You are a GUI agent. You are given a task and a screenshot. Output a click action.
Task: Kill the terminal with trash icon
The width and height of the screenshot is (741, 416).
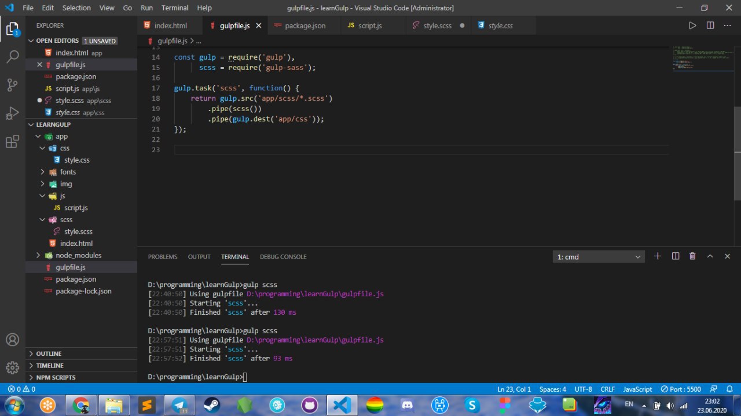click(692, 256)
